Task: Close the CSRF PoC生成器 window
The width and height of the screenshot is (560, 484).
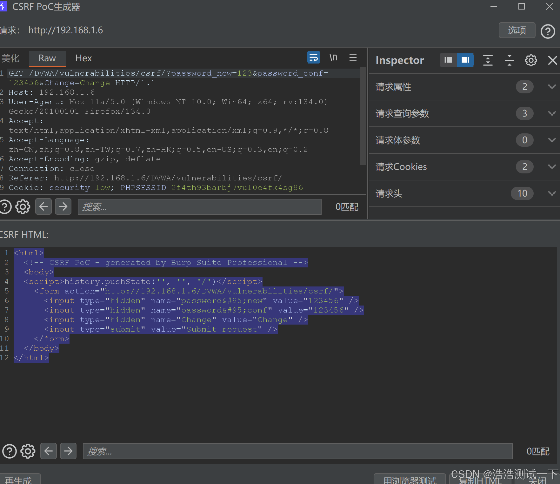Action: (x=550, y=7)
